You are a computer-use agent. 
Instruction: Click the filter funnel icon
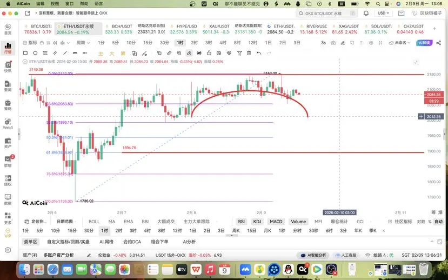(239, 53)
